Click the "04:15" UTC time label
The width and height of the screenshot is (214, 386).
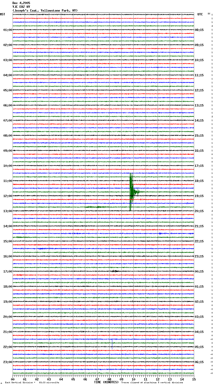199,332
